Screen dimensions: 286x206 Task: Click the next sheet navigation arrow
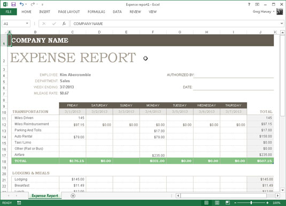click(x=17, y=196)
